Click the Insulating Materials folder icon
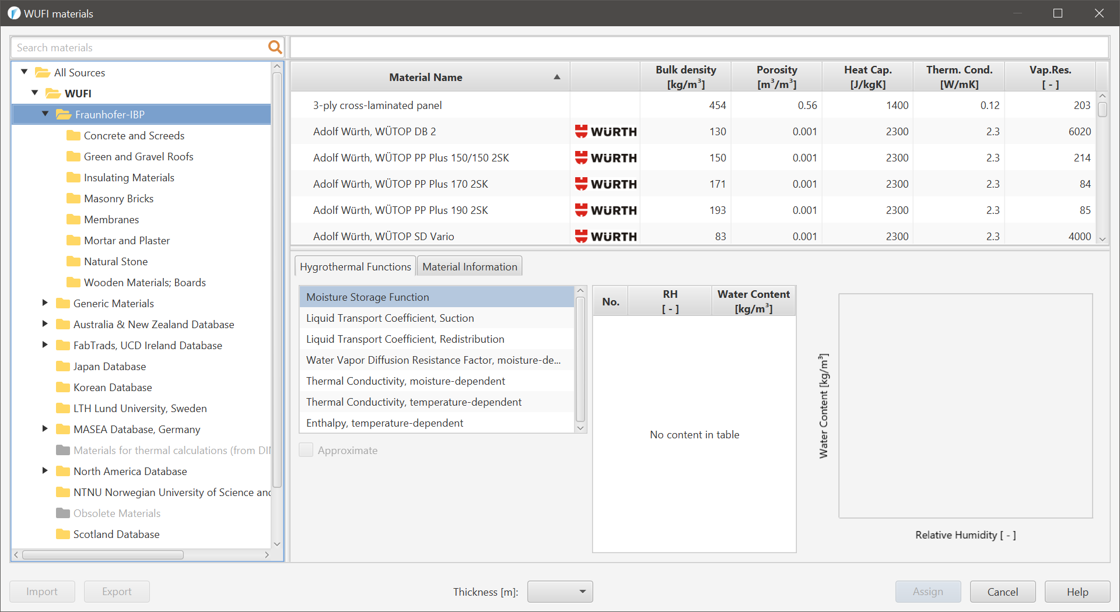Viewport: 1120px width, 612px height. (73, 177)
